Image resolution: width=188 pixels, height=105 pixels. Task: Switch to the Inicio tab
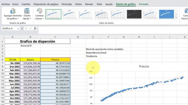(x=15, y=4)
